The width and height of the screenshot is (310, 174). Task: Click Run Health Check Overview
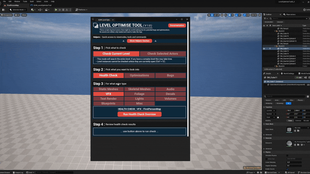pos(139,114)
